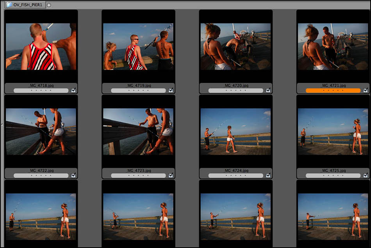Select the _MG_4719.jpg thumbnail image
Screen dimensions: 371x248
click(138, 46)
